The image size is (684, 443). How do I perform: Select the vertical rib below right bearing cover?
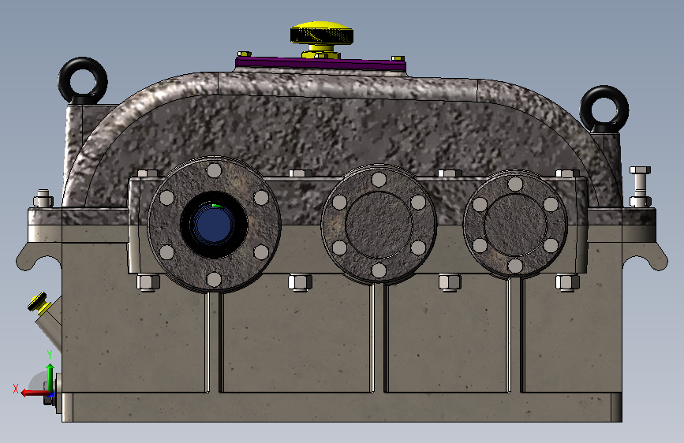[x=515, y=335]
